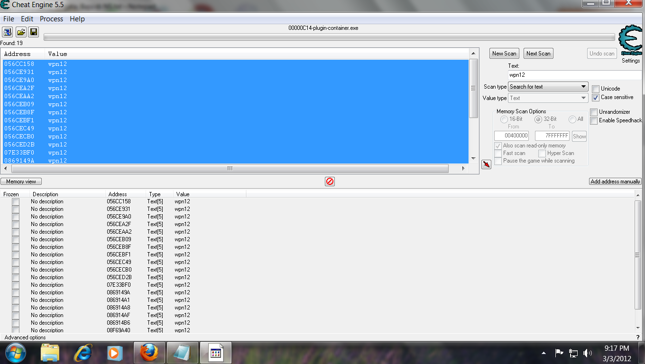Click volume speaker tray icon
645x364 pixels.
[x=588, y=353]
